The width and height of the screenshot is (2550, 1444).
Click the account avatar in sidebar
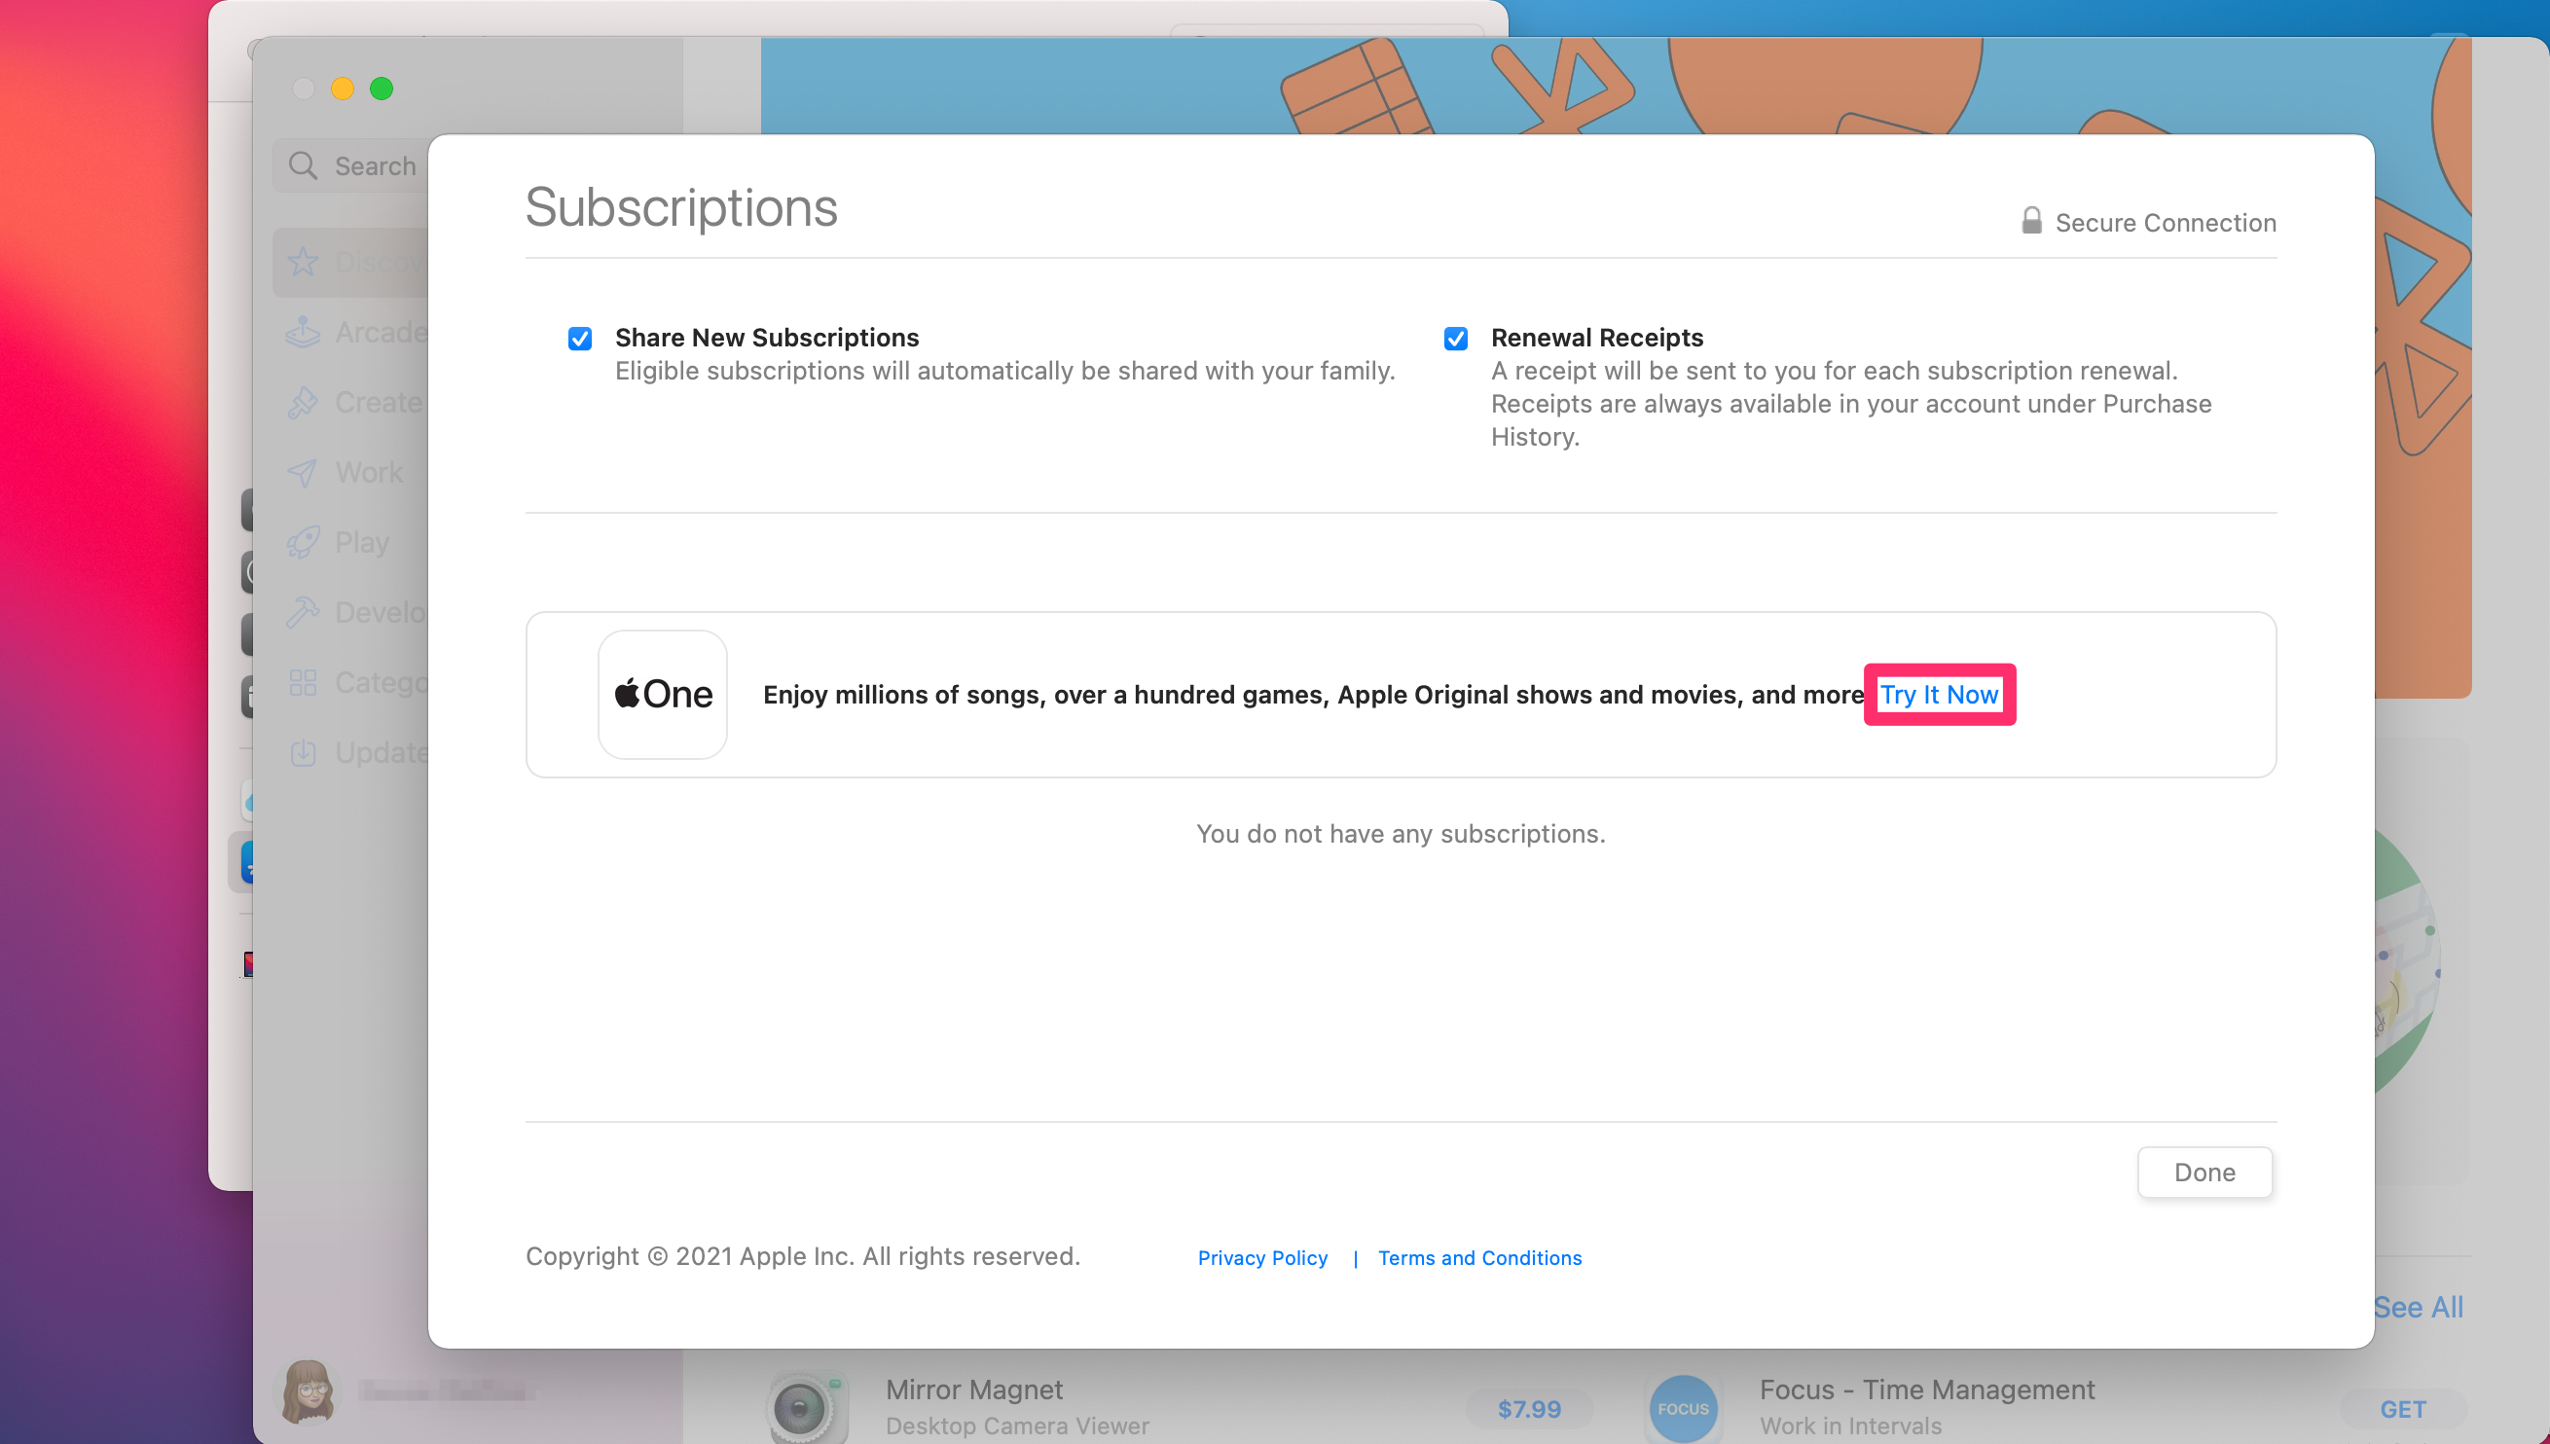[309, 1391]
